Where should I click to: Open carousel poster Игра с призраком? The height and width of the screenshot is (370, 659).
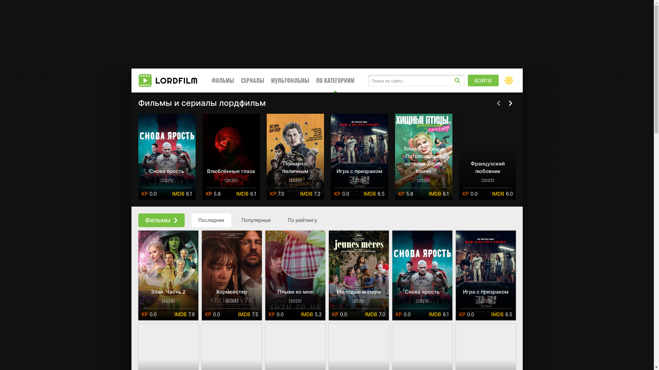pyautogui.click(x=359, y=157)
